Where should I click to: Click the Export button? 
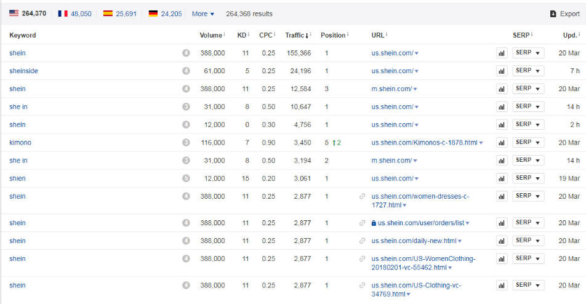click(564, 14)
